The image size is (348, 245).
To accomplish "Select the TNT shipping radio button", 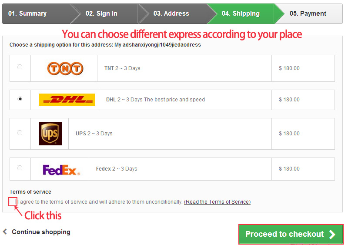I will click(x=20, y=67).
